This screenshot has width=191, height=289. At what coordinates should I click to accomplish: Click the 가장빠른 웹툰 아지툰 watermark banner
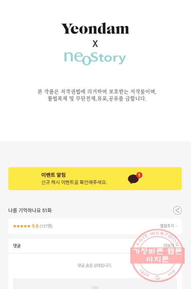(157, 255)
